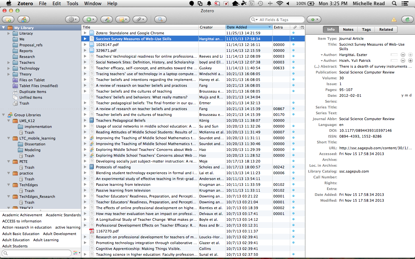Open the Locate green arrow dropdown
This screenshot has height=259, width=415.
pyautogui.click(x=314, y=19)
